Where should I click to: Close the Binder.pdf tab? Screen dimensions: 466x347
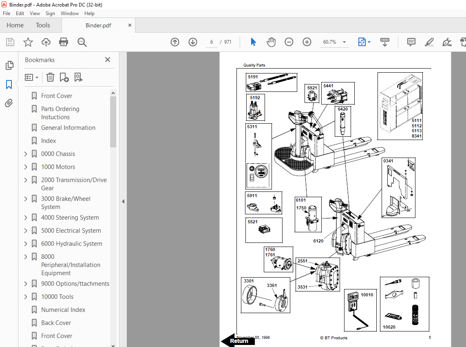click(x=130, y=25)
